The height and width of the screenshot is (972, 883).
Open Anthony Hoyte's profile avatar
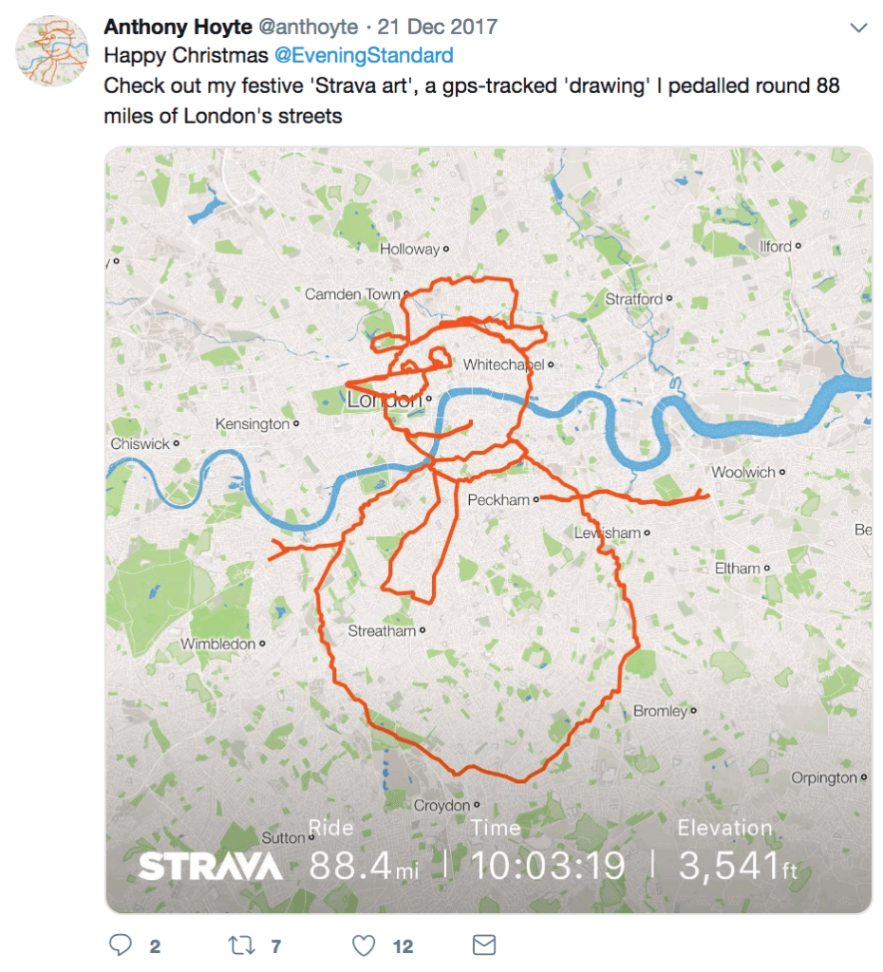[x=52, y=51]
